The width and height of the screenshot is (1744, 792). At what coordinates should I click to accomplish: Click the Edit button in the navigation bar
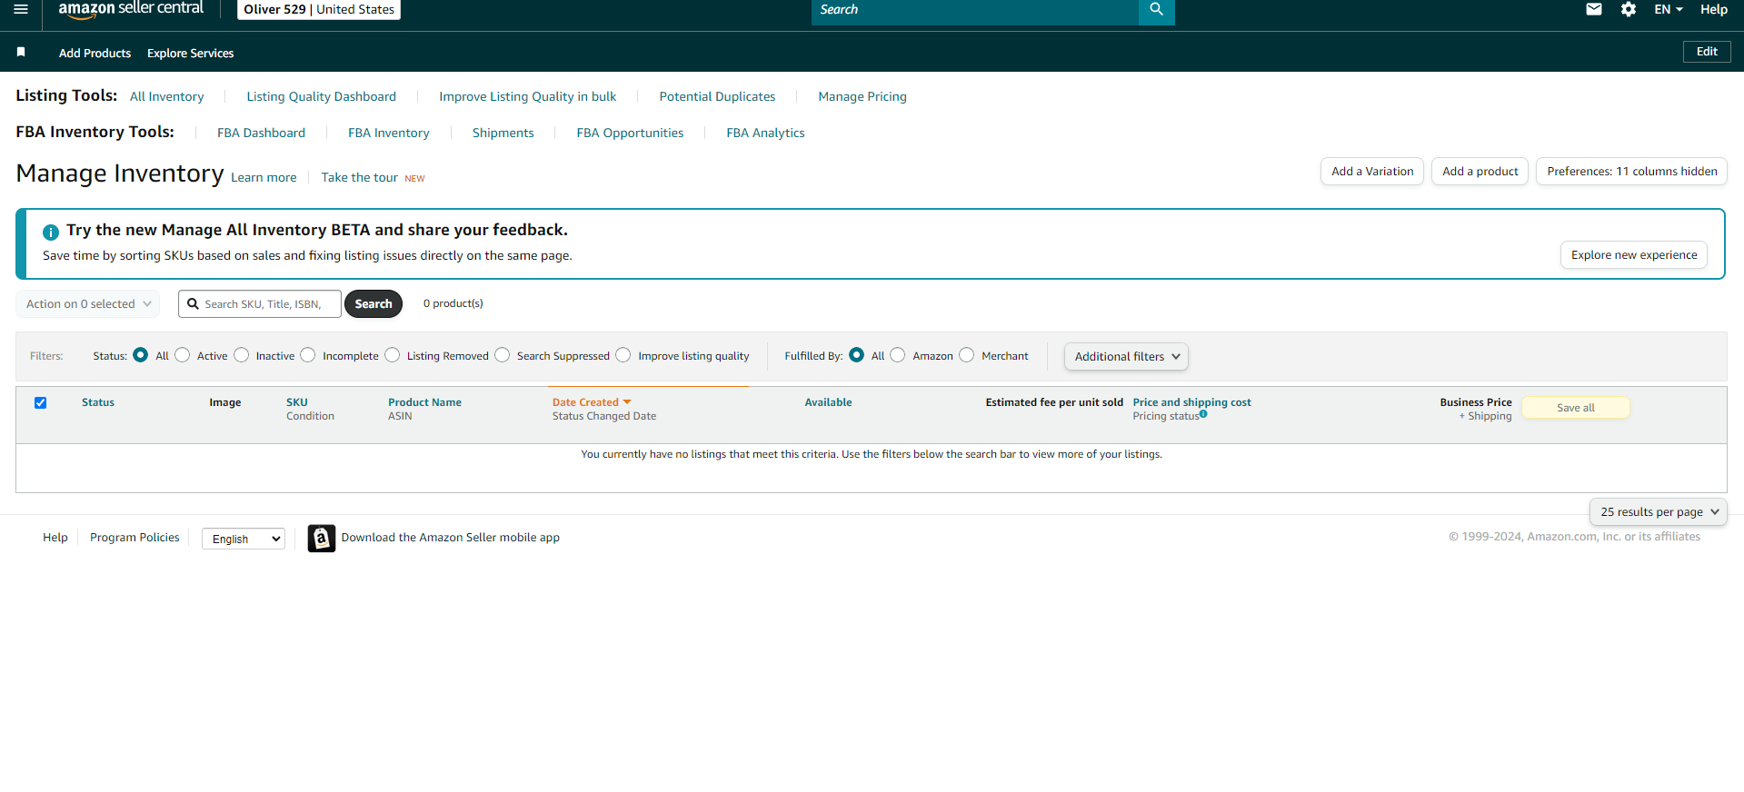click(1707, 52)
